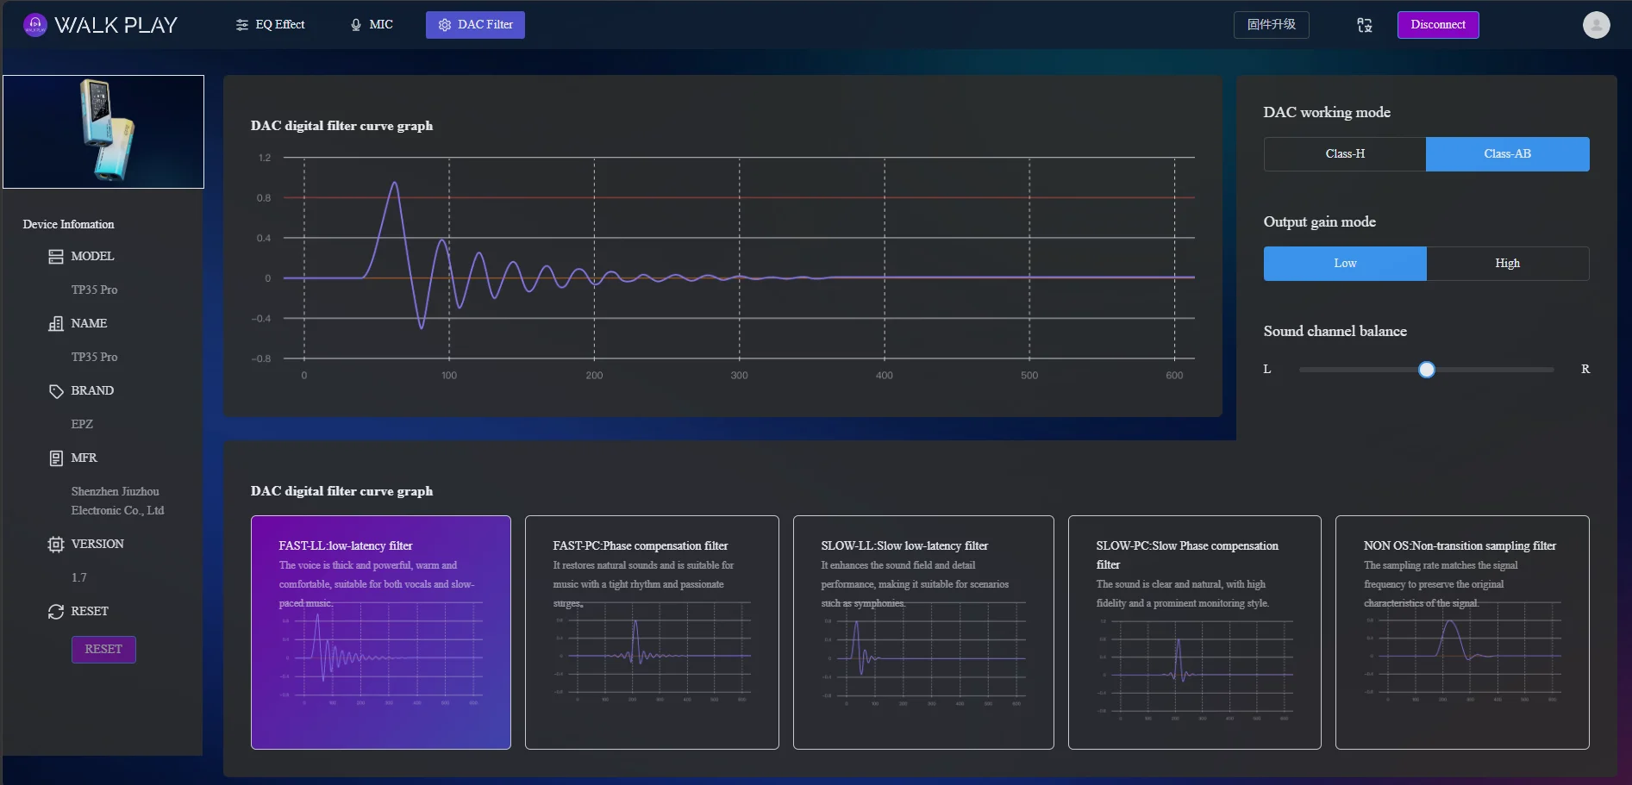Click the BRAND tag icon
The width and height of the screenshot is (1632, 785).
(x=56, y=391)
